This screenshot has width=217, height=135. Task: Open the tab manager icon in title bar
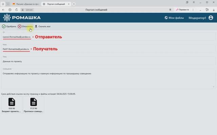pyautogui.click(x=187, y=2)
